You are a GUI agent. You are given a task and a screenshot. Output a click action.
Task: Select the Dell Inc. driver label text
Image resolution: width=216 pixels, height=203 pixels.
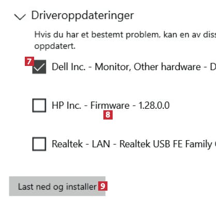134,67
